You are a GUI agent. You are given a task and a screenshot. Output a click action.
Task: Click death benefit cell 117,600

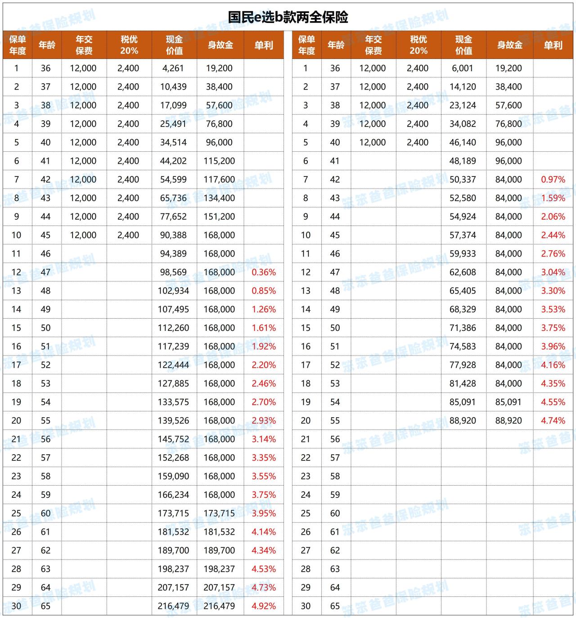point(219,180)
